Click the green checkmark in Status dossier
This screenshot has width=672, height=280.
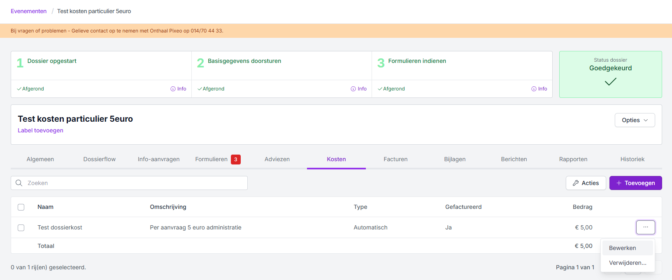coord(610,82)
